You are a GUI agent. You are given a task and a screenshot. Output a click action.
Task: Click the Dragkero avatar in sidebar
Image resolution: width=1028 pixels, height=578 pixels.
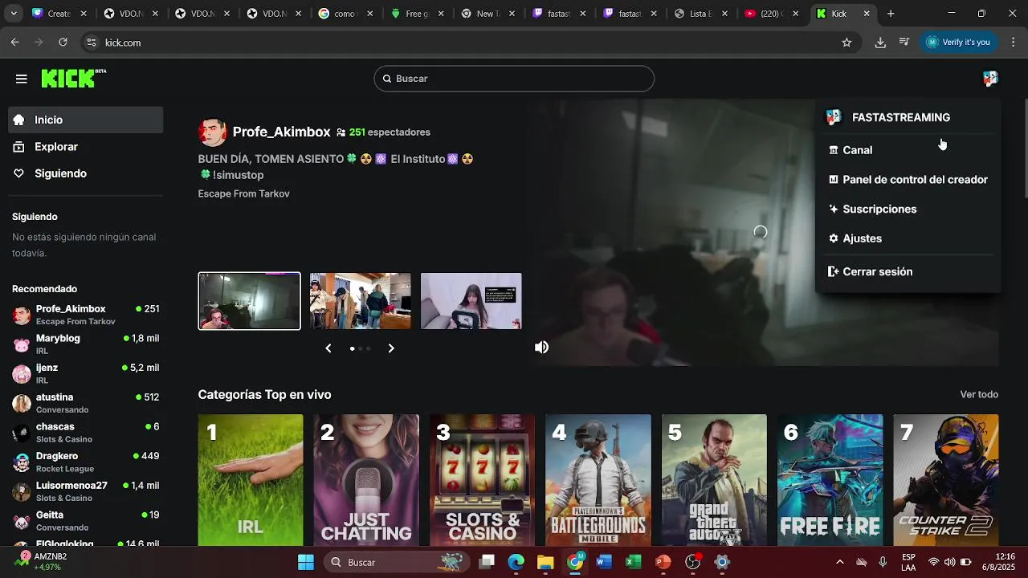tap(22, 462)
